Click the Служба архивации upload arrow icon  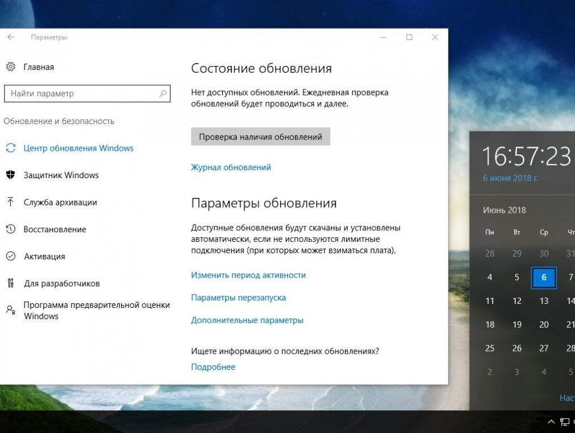pos(11,202)
